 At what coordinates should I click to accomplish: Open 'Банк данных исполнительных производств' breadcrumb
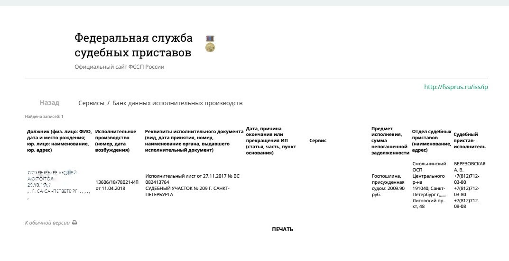[x=177, y=103]
